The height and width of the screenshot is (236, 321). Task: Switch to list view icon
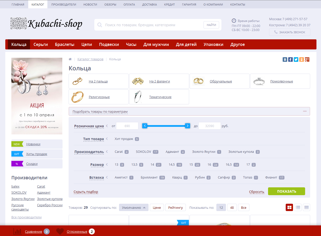[x=298, y=208]
